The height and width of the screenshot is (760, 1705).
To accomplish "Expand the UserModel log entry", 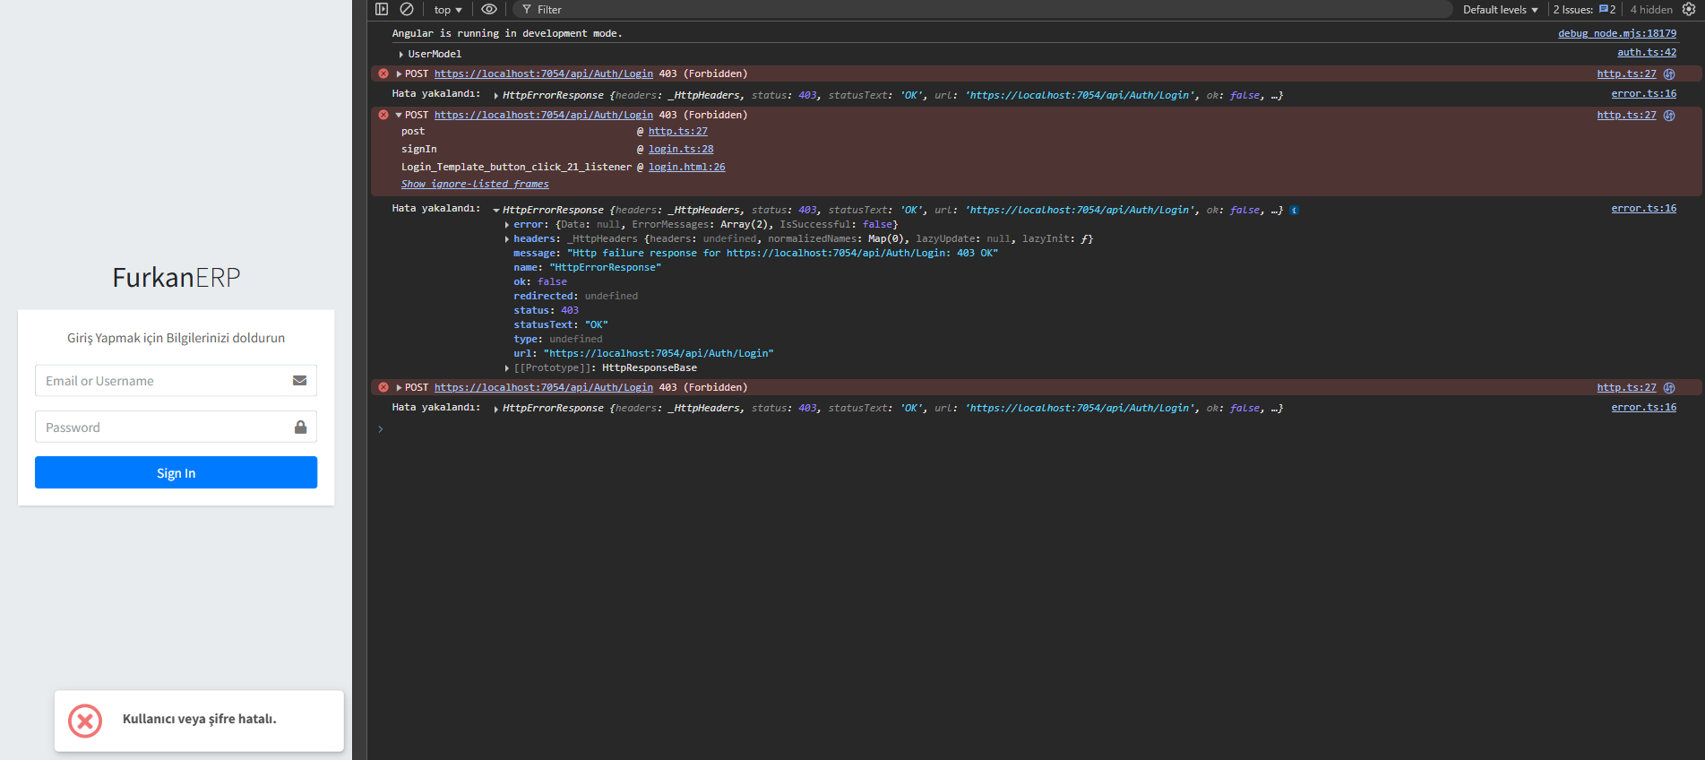I will click(401, 55).
